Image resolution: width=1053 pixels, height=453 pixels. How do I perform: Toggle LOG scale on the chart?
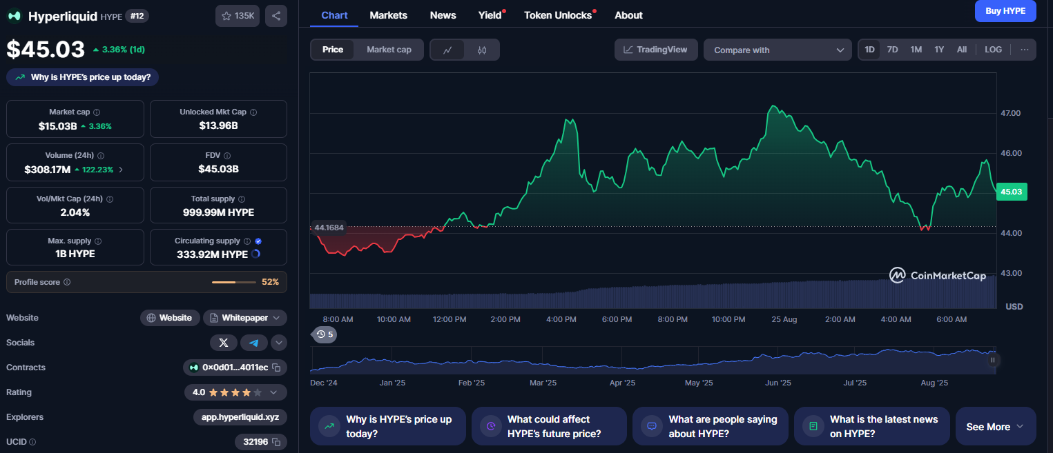tap(993, 50)
